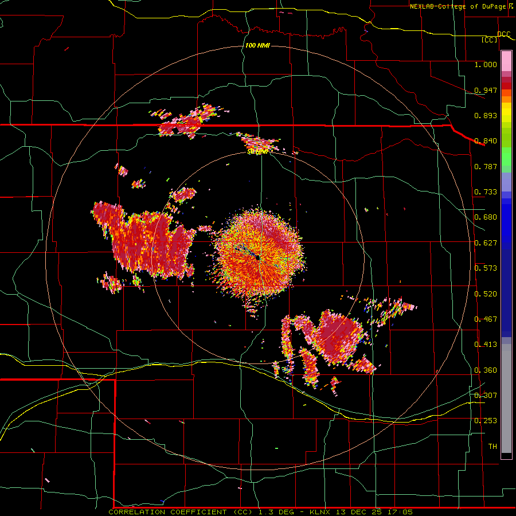Select the 0.627 legend value
This screenshot has height=516, width=516.
coord(486,243)
